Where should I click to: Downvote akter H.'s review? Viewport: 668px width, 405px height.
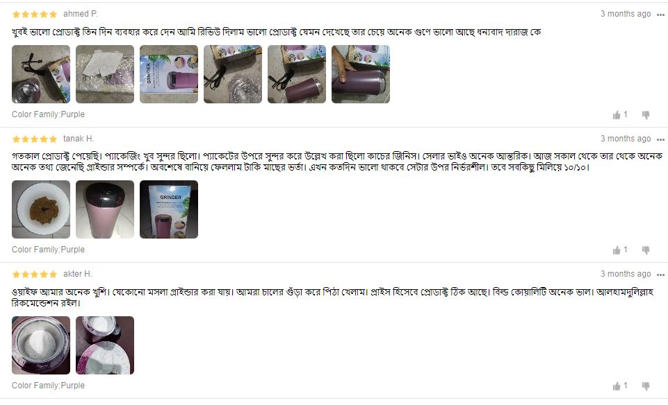(x=646, y=386)
